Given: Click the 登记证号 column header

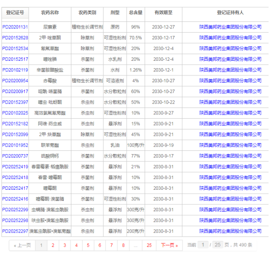Looking at the screenshot, I should [15, 13].
